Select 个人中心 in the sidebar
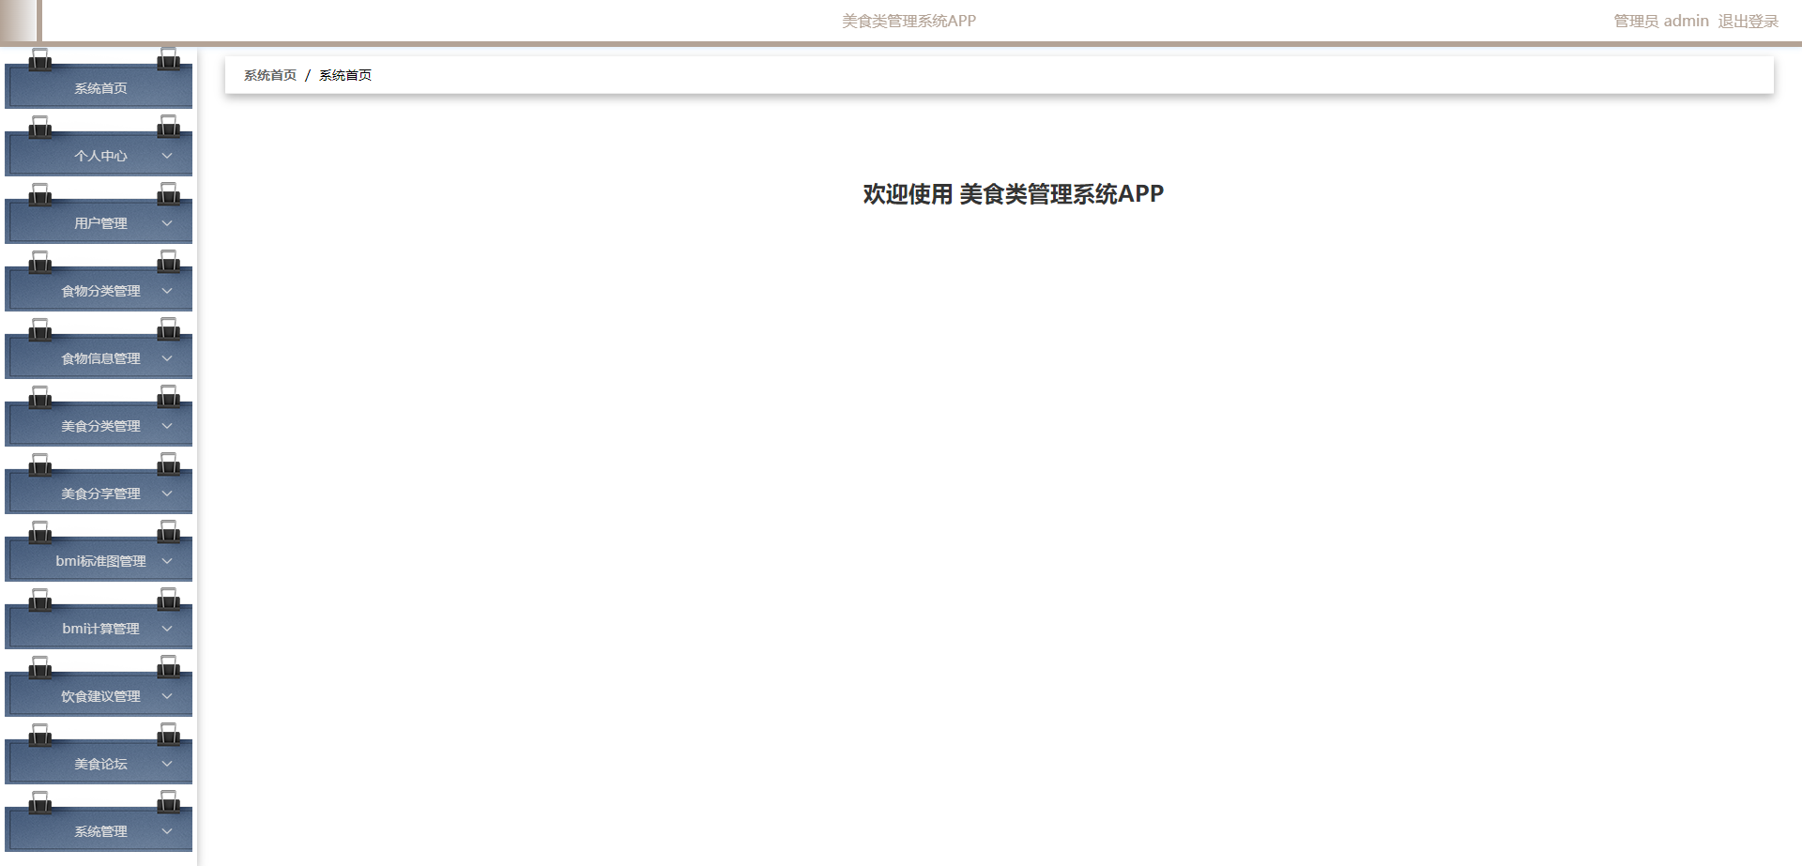1802x866 pixels. pyautogui.click(x=99, y=155)
